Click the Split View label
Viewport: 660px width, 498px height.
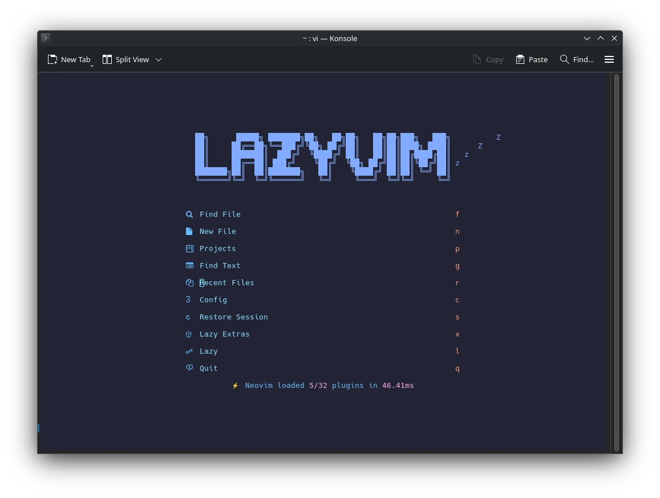click(x=132, y=60)
